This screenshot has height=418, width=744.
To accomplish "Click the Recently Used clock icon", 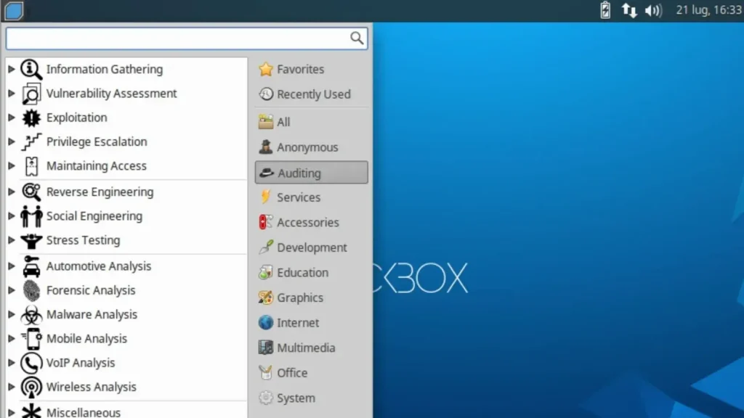I will (266, 94).
